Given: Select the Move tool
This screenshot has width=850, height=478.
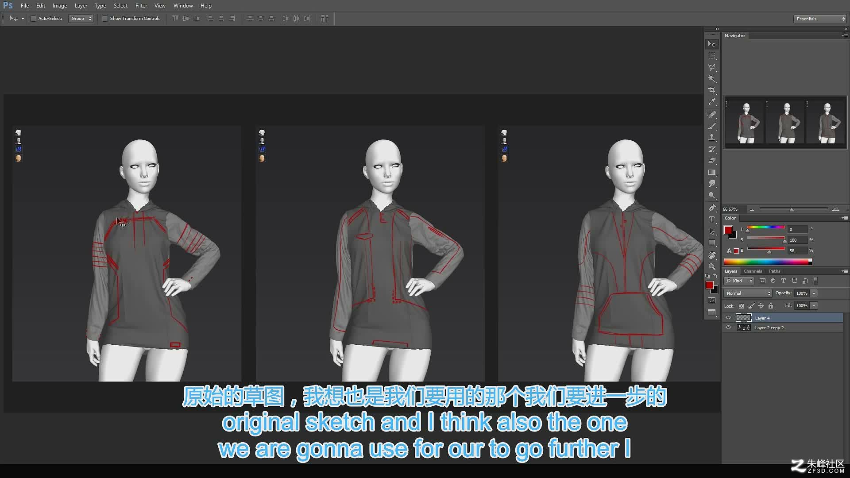Looking at the screenshot, I should pos(712,44).
